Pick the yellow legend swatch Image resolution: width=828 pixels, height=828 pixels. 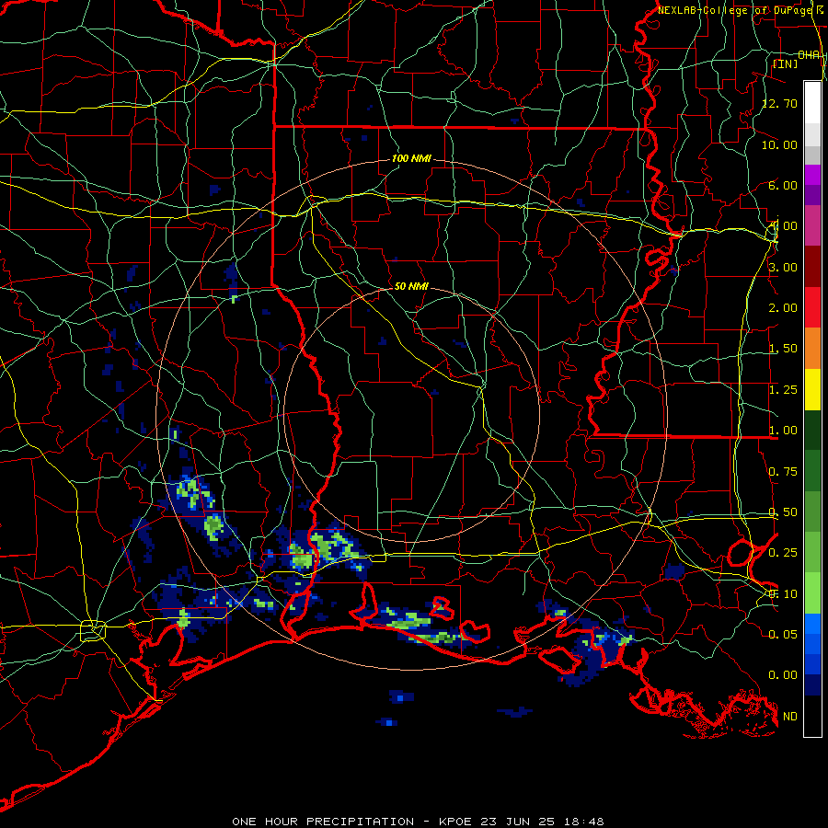812,389
